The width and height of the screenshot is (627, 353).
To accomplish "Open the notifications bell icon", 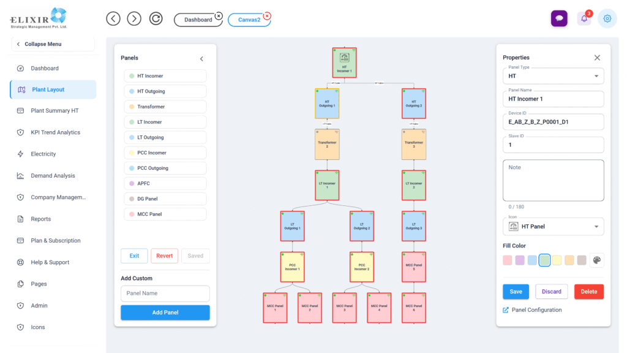I will pyautogui.click(x=584, y=18).
